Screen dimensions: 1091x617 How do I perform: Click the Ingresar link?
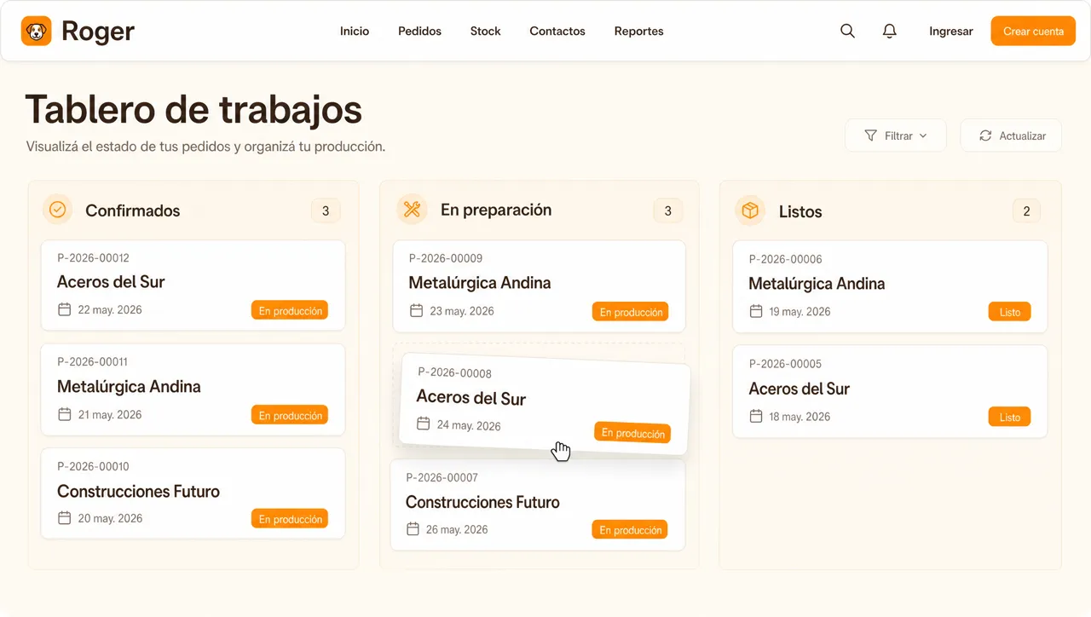pyautogui.click(x=951, y=31)
